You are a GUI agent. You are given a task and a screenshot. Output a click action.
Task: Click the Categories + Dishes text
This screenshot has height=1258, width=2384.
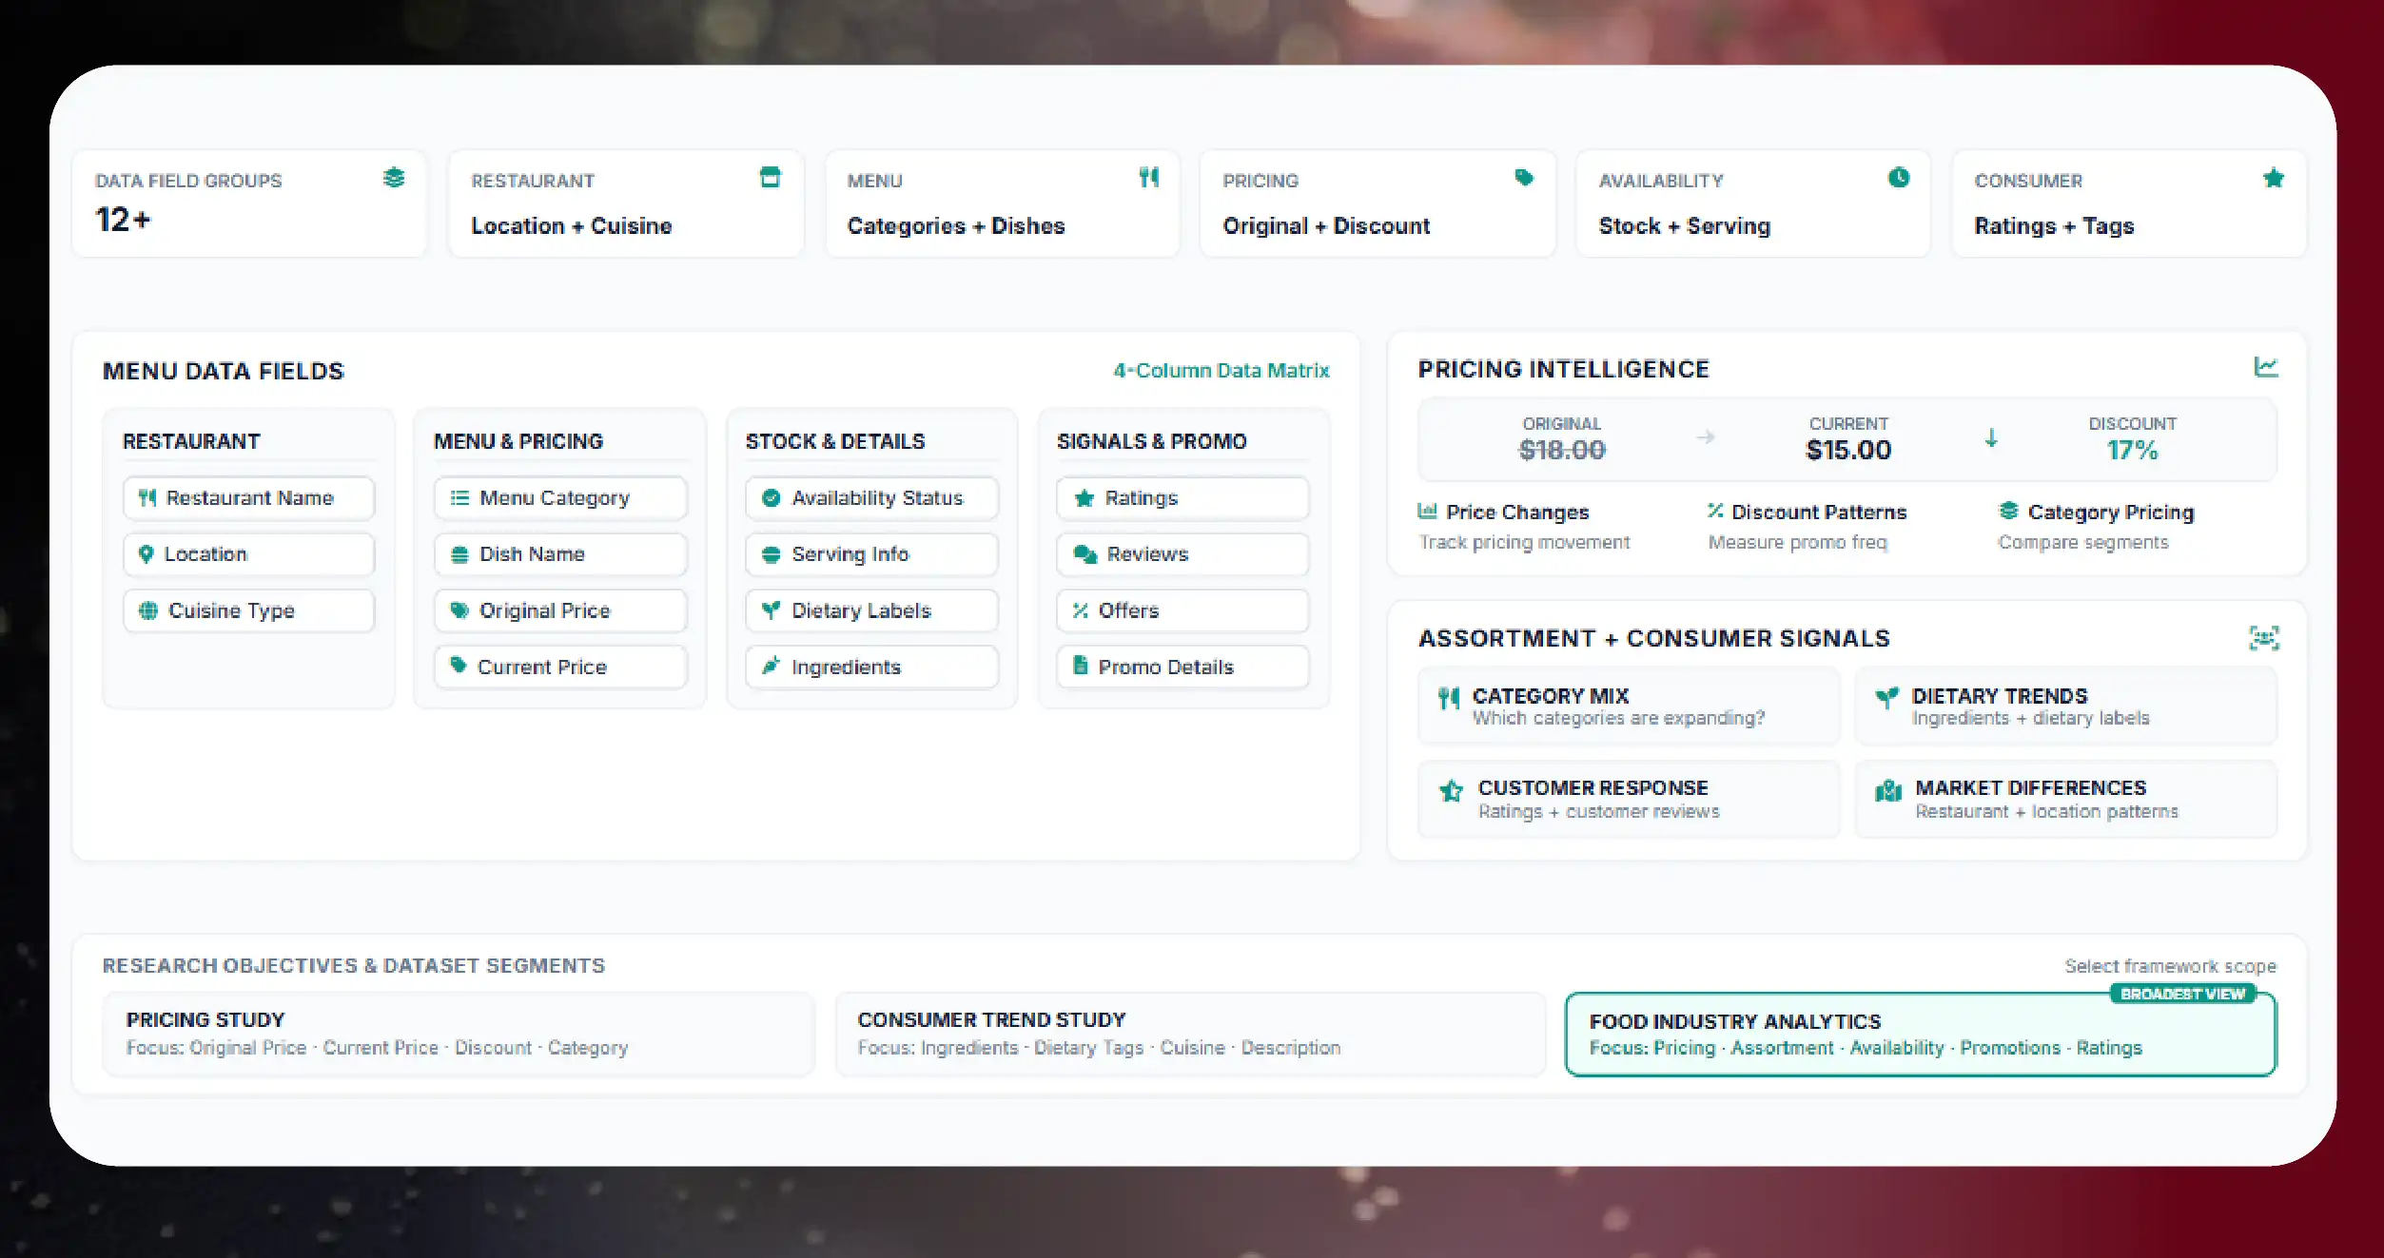coord(956,226)
